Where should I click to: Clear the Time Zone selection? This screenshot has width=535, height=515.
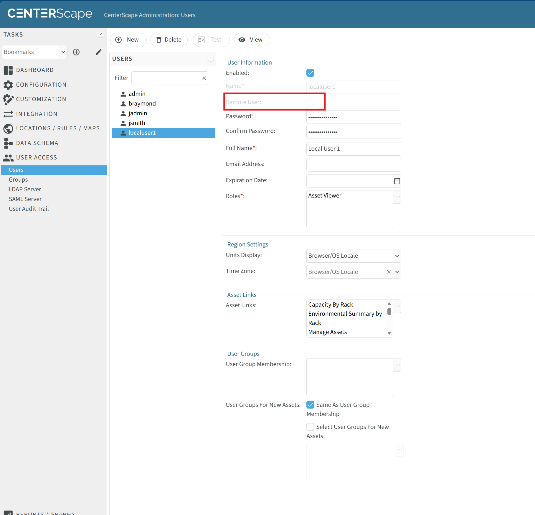(389, 272)
